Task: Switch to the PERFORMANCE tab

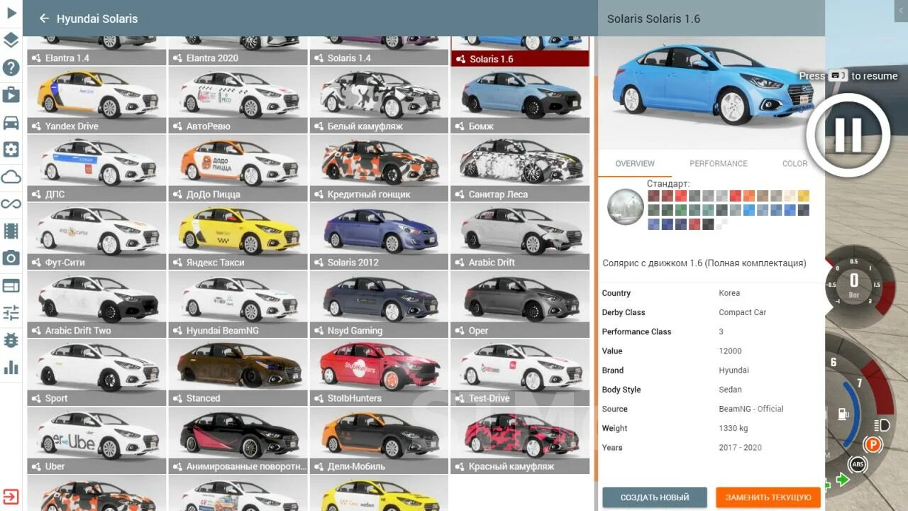Action: pos(719,163)
